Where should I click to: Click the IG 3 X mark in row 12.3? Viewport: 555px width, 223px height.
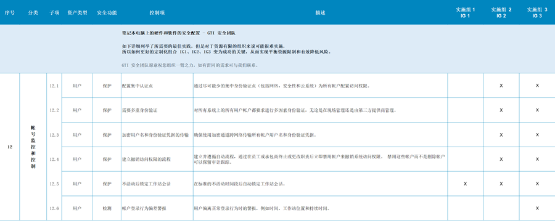coord(537,135)
